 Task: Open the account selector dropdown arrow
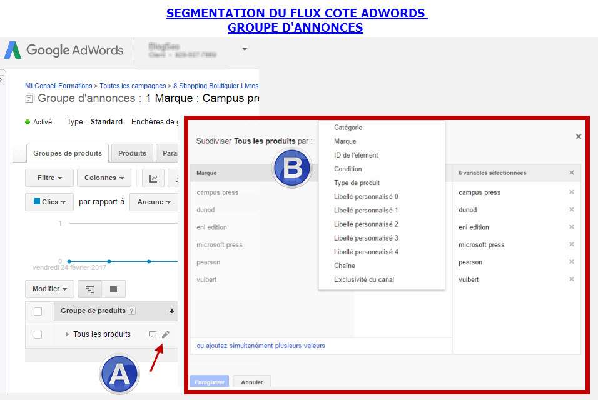point(245,49)
